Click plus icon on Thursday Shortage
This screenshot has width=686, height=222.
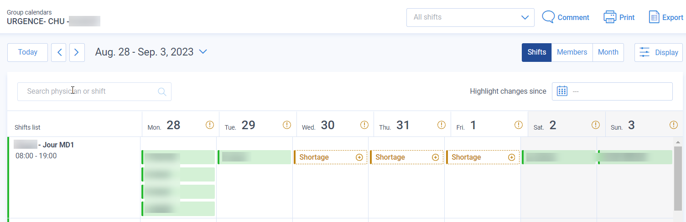435,157
